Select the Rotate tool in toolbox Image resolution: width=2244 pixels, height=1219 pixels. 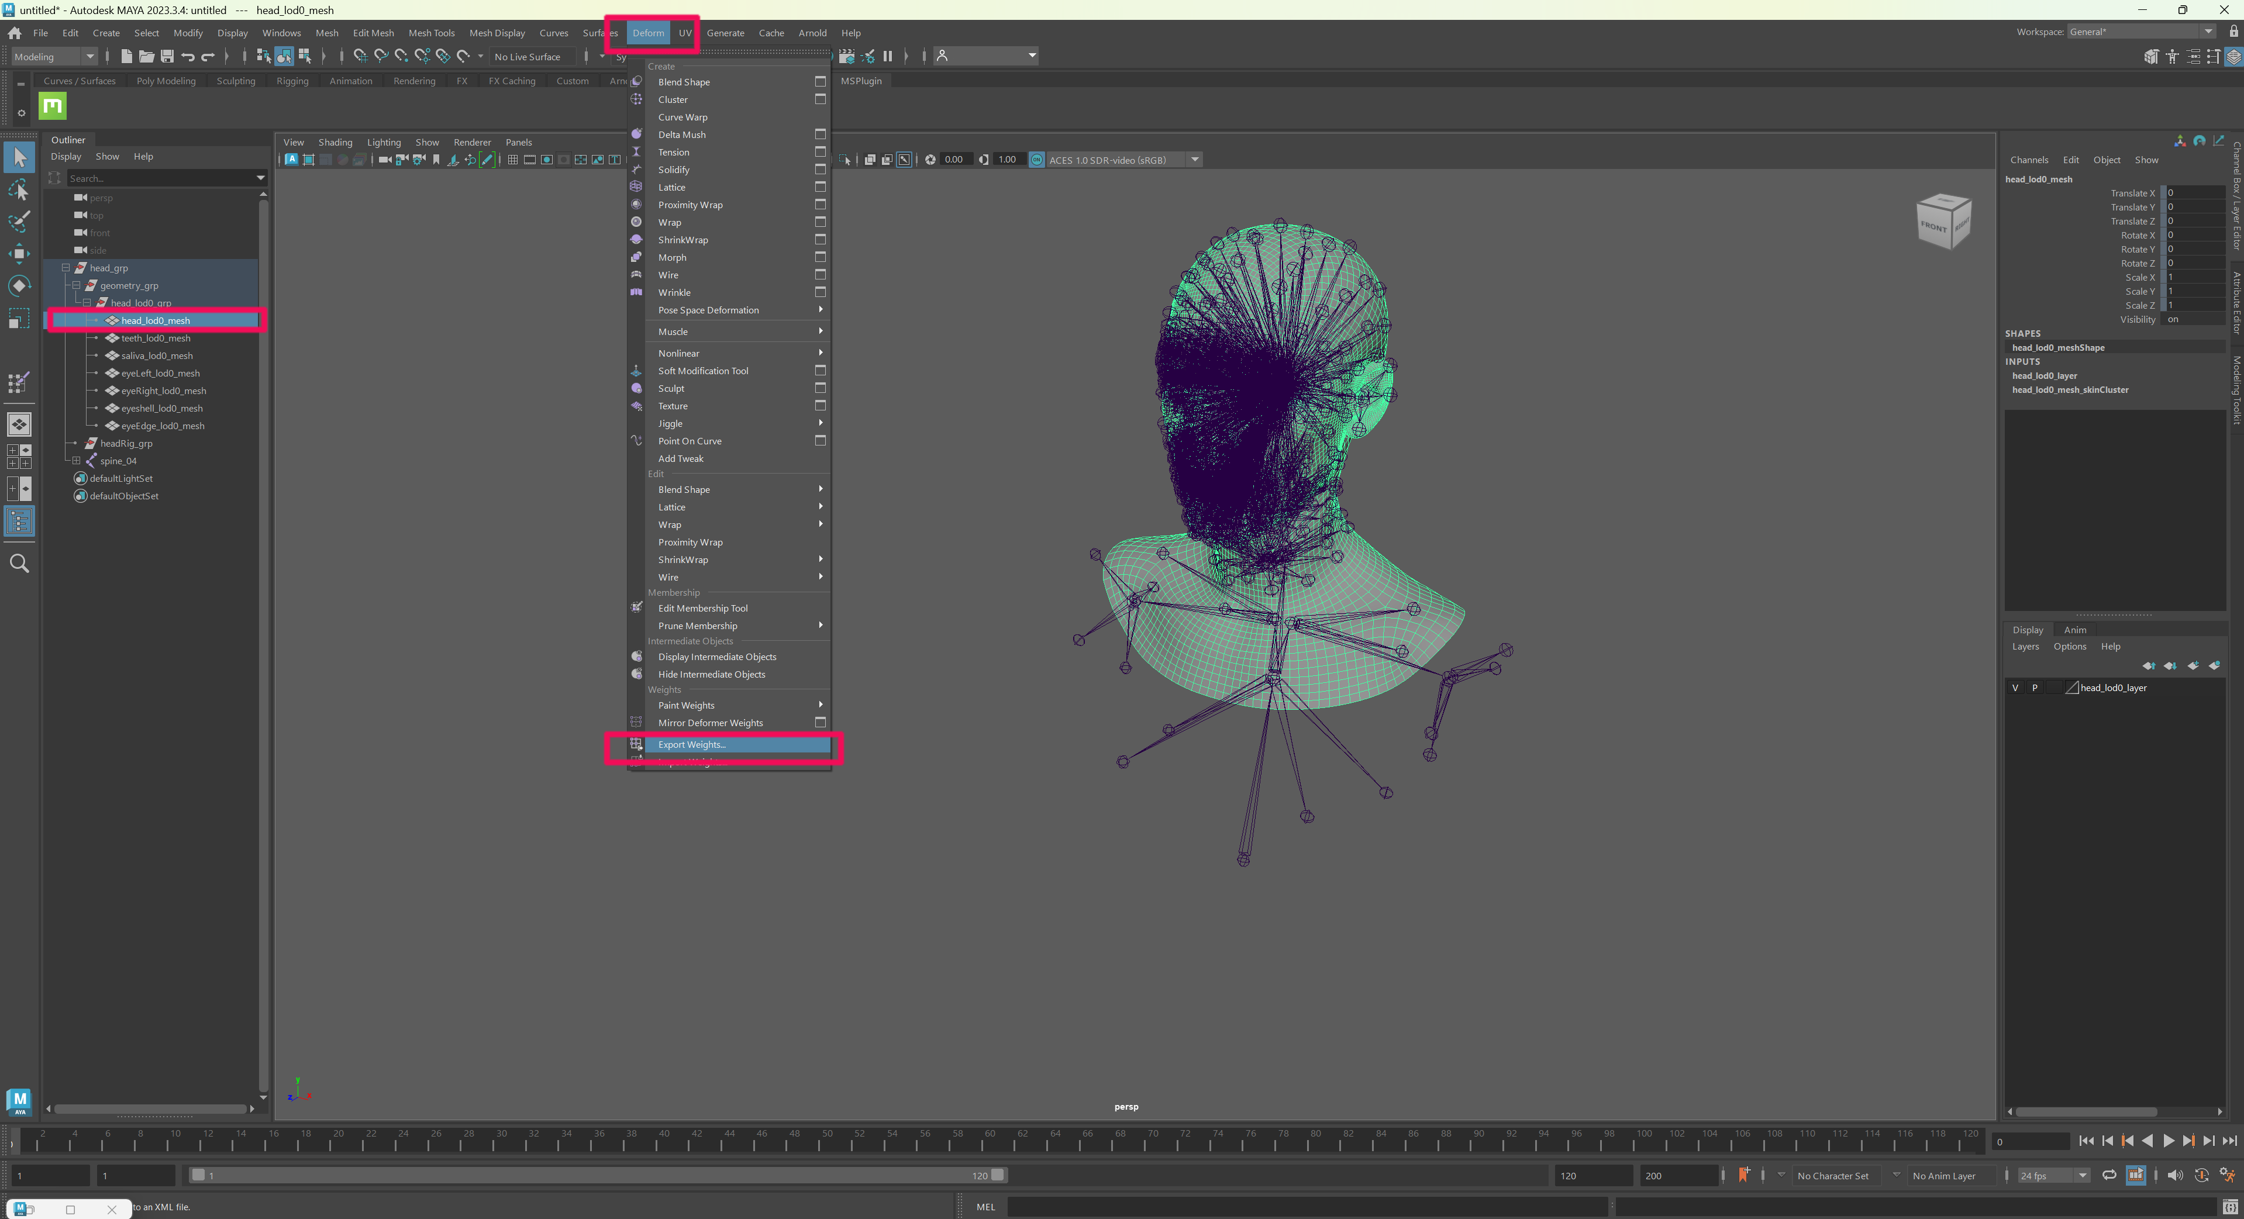coord(19,285)
